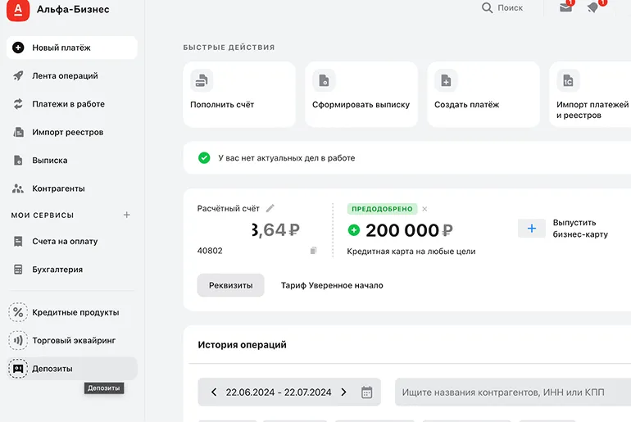Click the Альфа-Бизнес title text
Screen dimensions: 631x422
click(73, 9)
